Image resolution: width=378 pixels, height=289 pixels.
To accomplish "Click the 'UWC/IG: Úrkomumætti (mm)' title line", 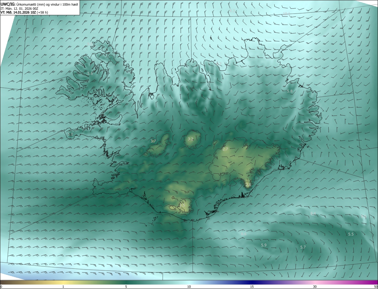I will [39, 4].
